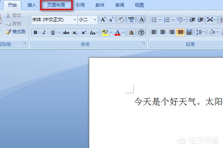Select the 邮件 tab

100,5
